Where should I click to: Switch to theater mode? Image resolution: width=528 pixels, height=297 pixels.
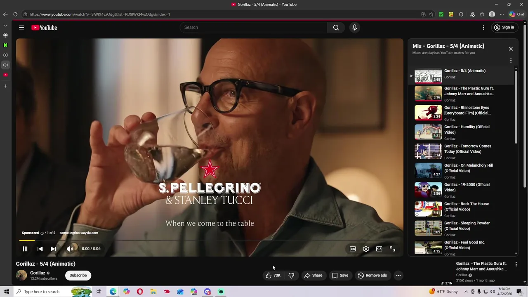click(379, 249)
